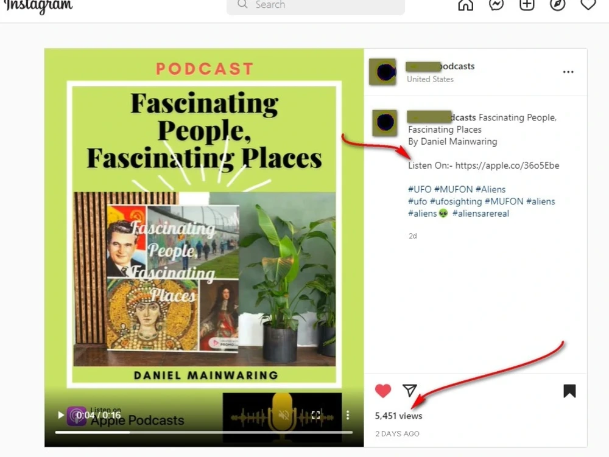Image resolution: width=609 pixels, height=457 pixels.
Task: Open Messenger direct messages icon
Action: [496, 5]
